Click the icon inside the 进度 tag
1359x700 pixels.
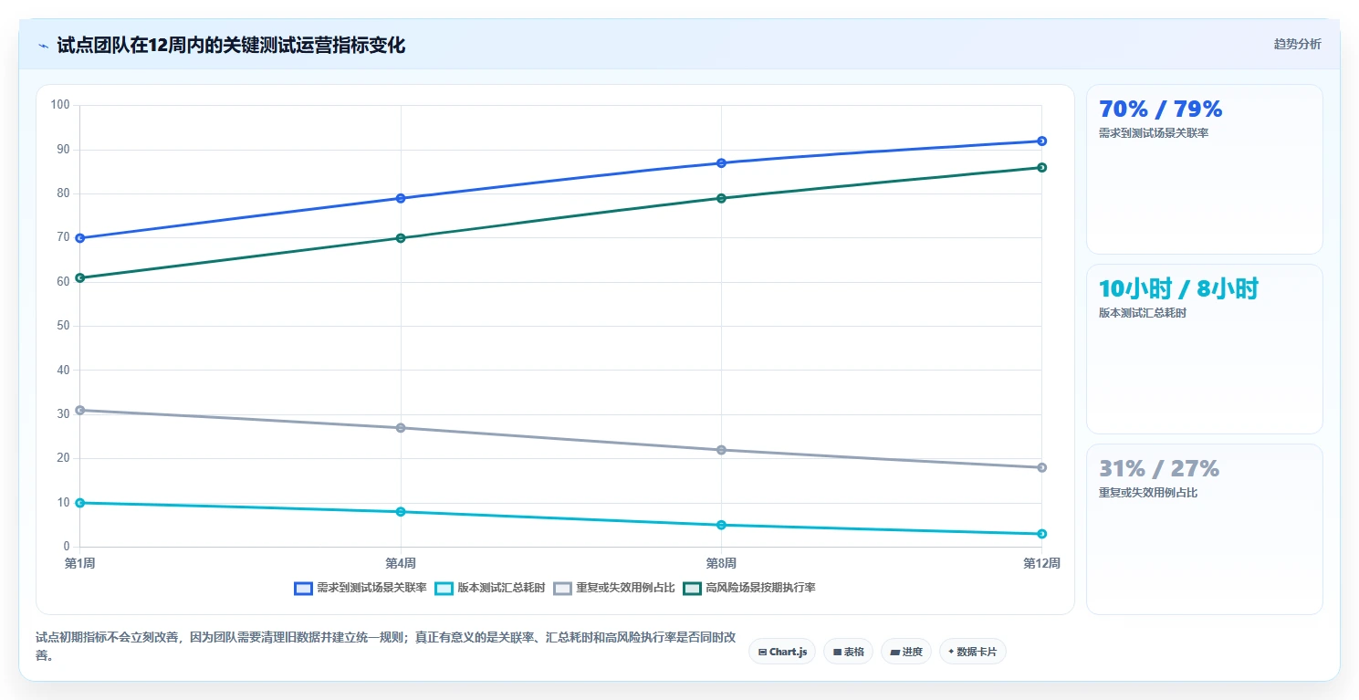(894, 653)
